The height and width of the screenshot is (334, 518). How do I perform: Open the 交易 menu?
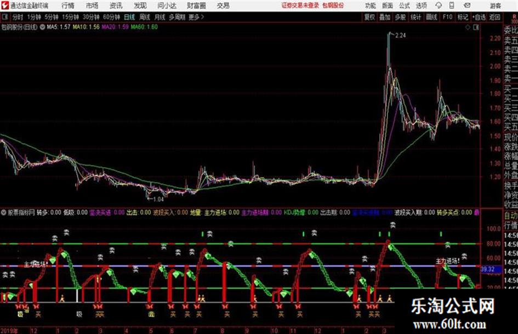point(223,5)
